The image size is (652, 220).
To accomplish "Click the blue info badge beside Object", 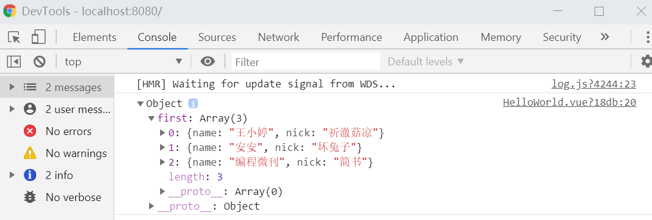I will 192,103.
